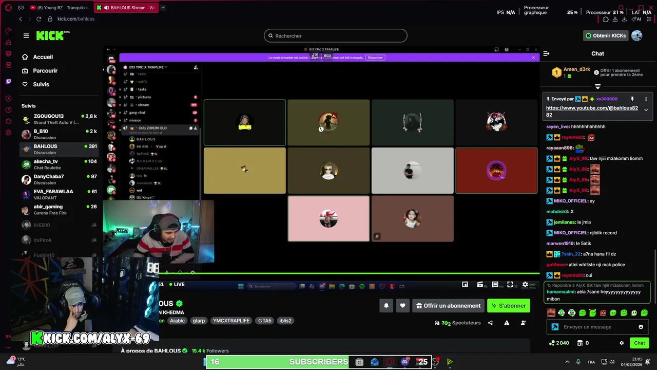Open the browser AI assistant
657x370 pixels.
(637, 19)
